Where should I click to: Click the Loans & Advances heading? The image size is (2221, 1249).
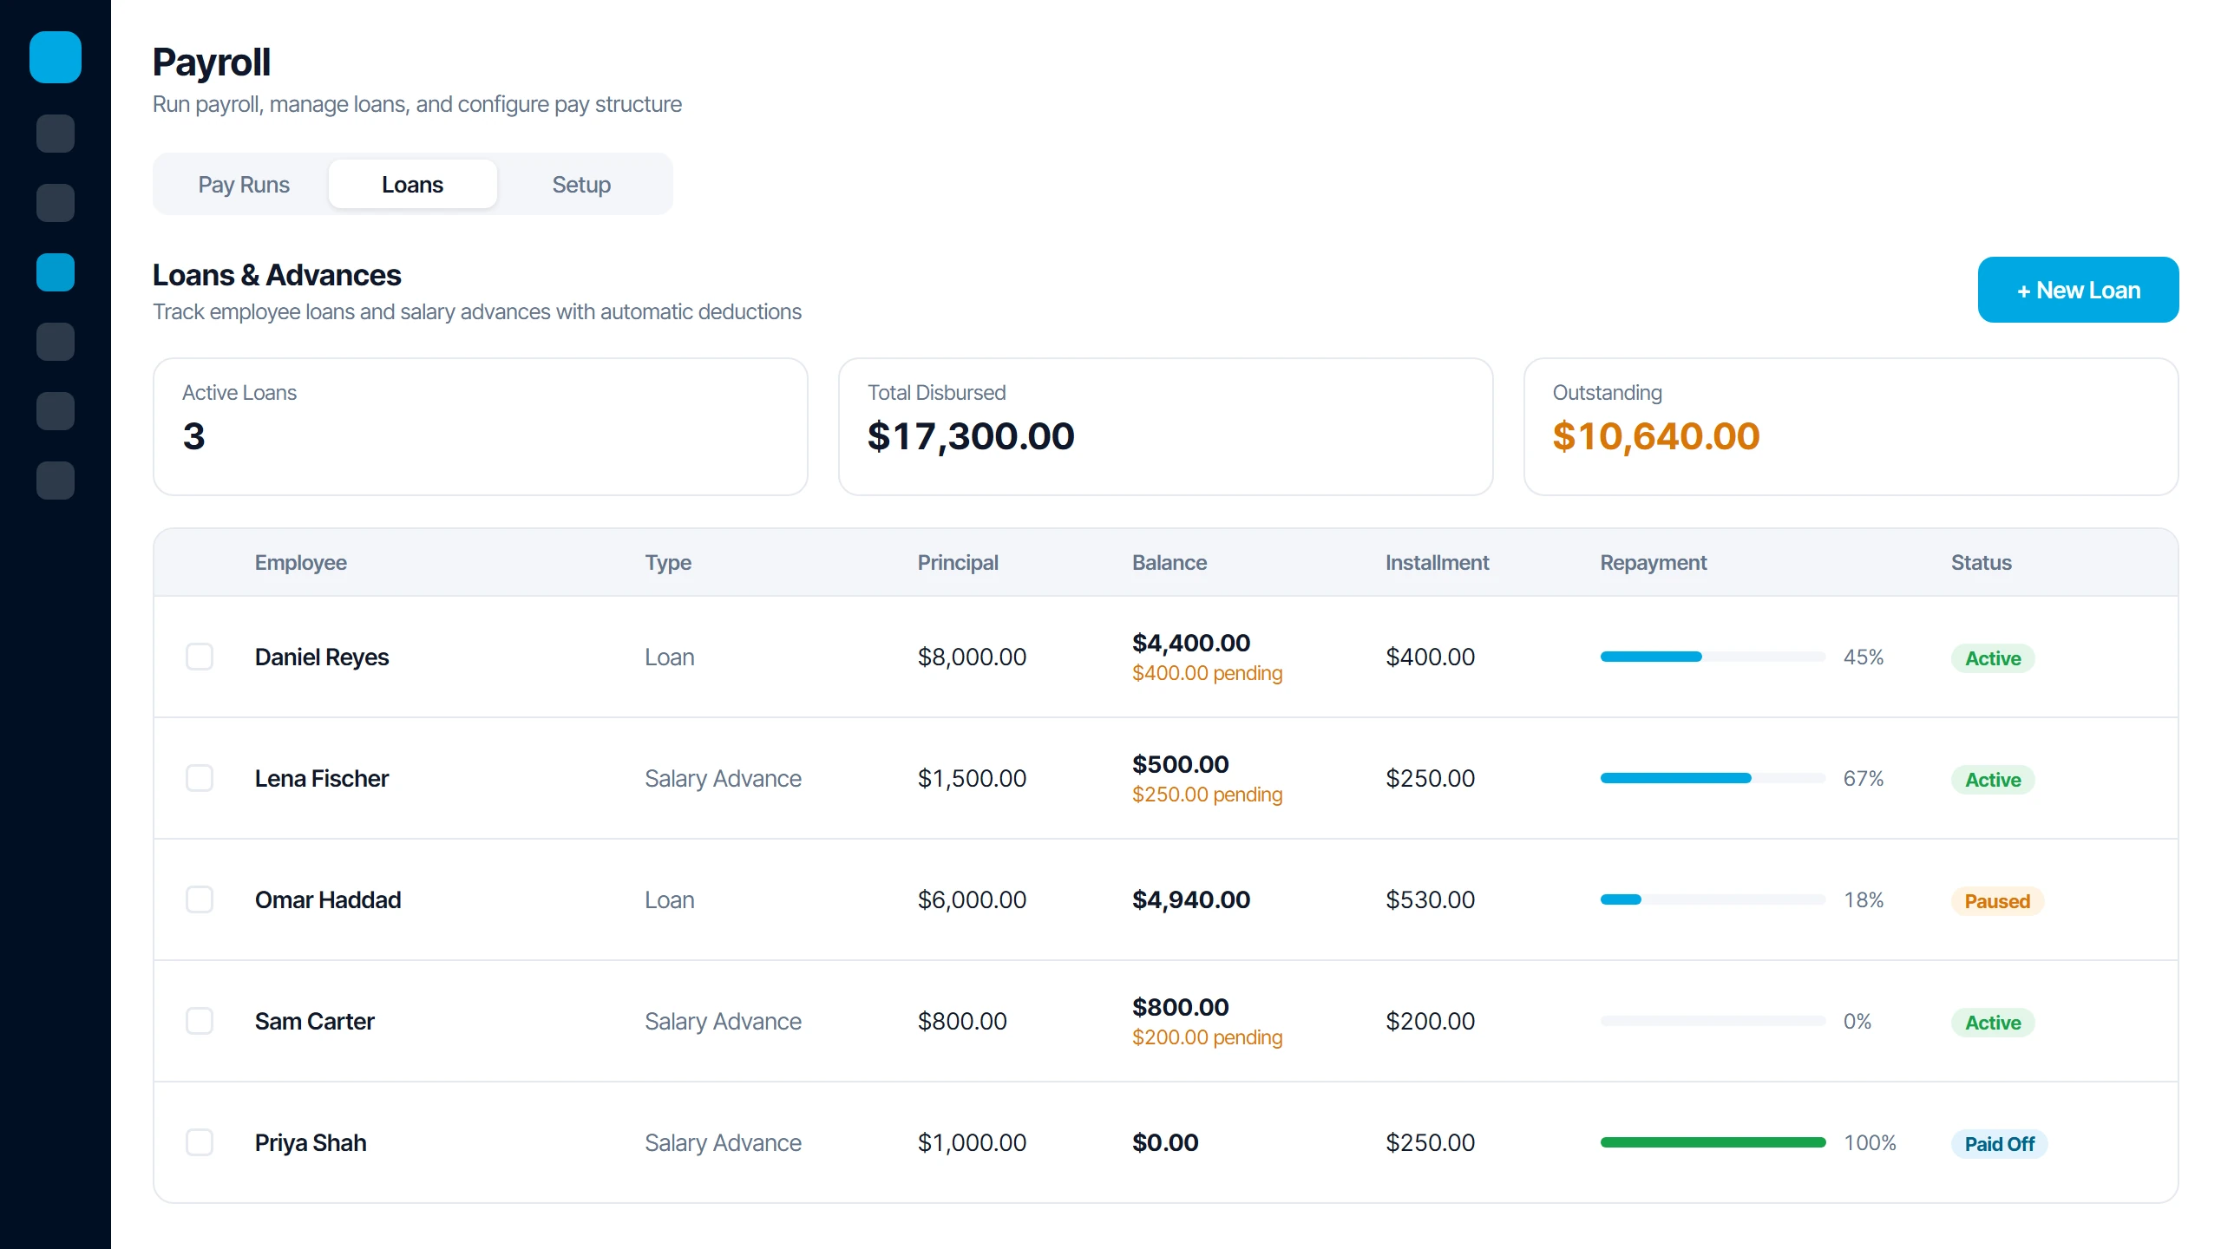[x=277, y=275]
